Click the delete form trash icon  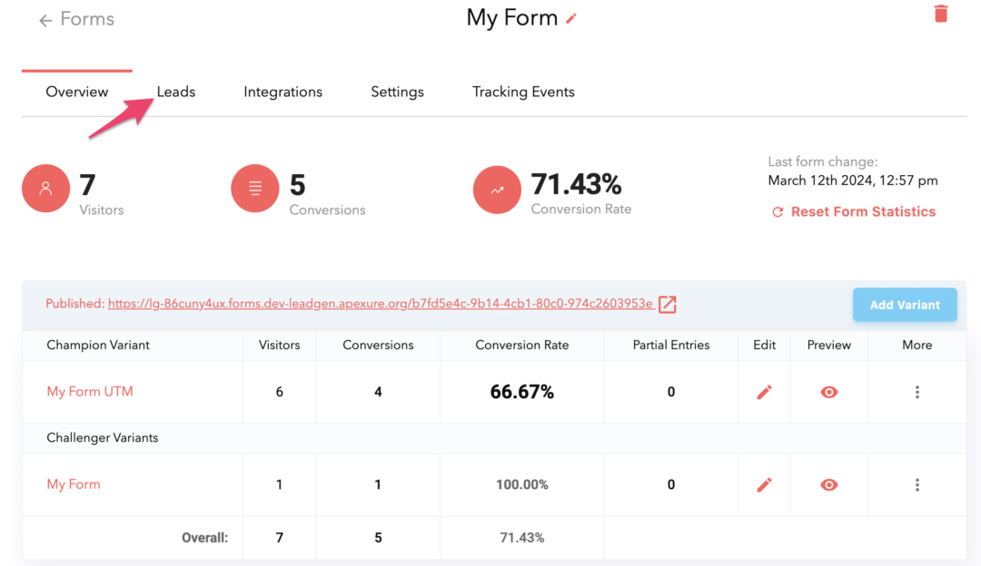click(x=941, y=14)
